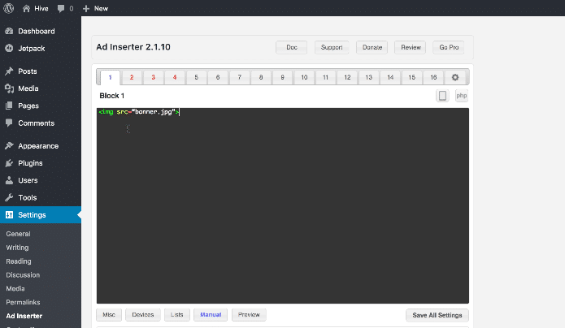Switch to block tab 6

[218, 77]
